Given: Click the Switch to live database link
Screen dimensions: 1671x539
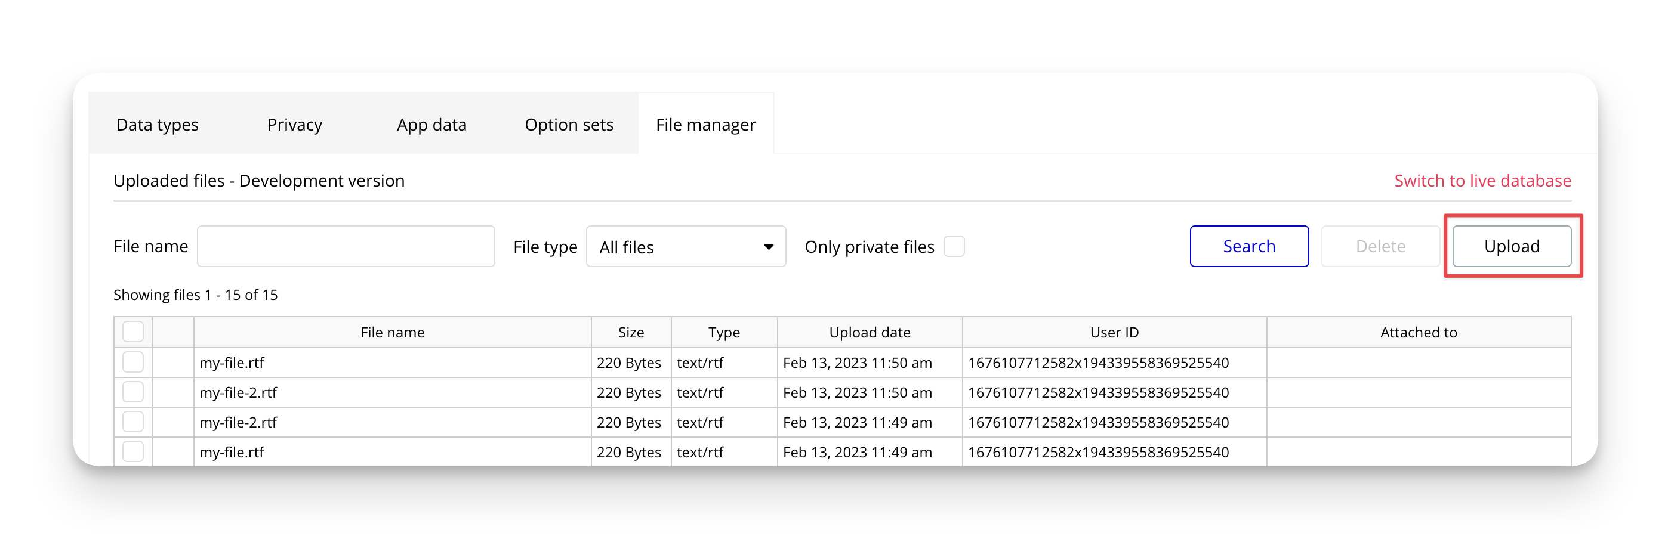Looking at the screenshot, I should 1482,181.
